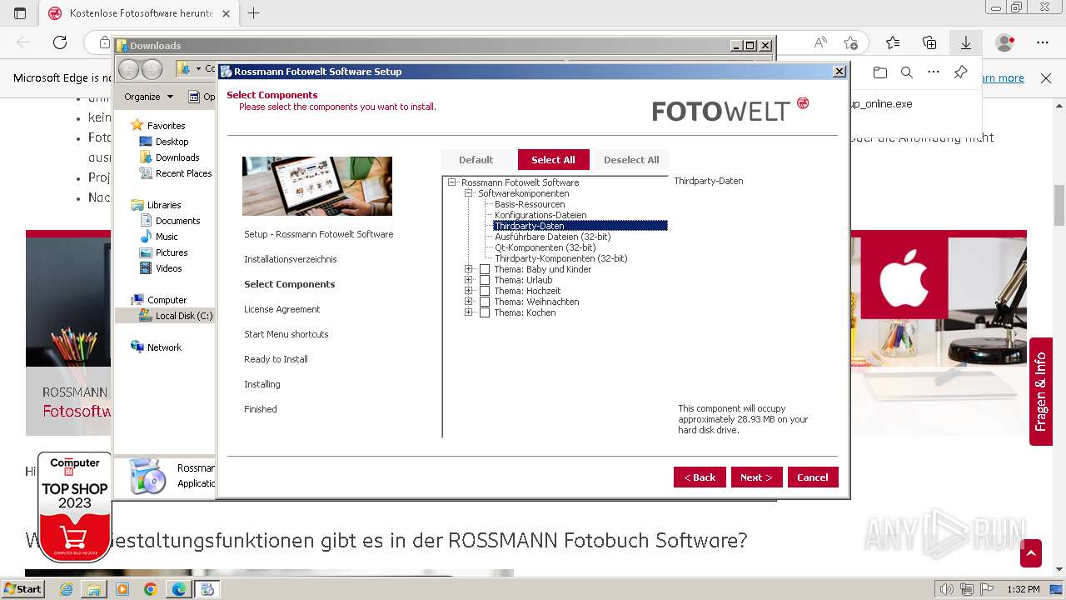Click Edge Read aloud icon in address bar

click(820, 42)
